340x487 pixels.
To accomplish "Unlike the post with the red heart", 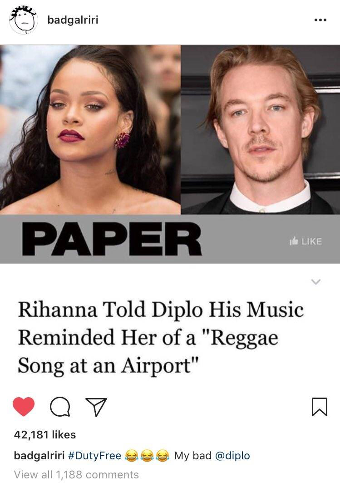I will tap(23, 407).
